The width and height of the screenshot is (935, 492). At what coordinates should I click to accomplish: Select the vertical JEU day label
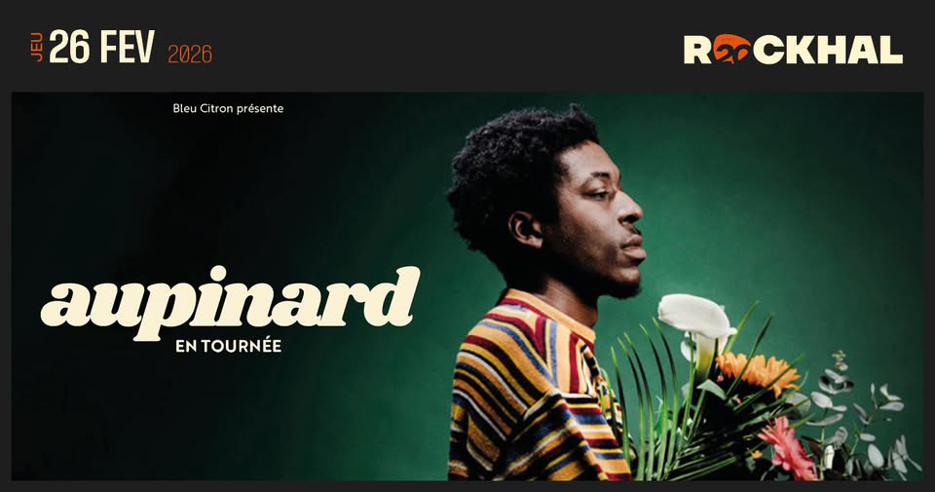click(38, 47)
